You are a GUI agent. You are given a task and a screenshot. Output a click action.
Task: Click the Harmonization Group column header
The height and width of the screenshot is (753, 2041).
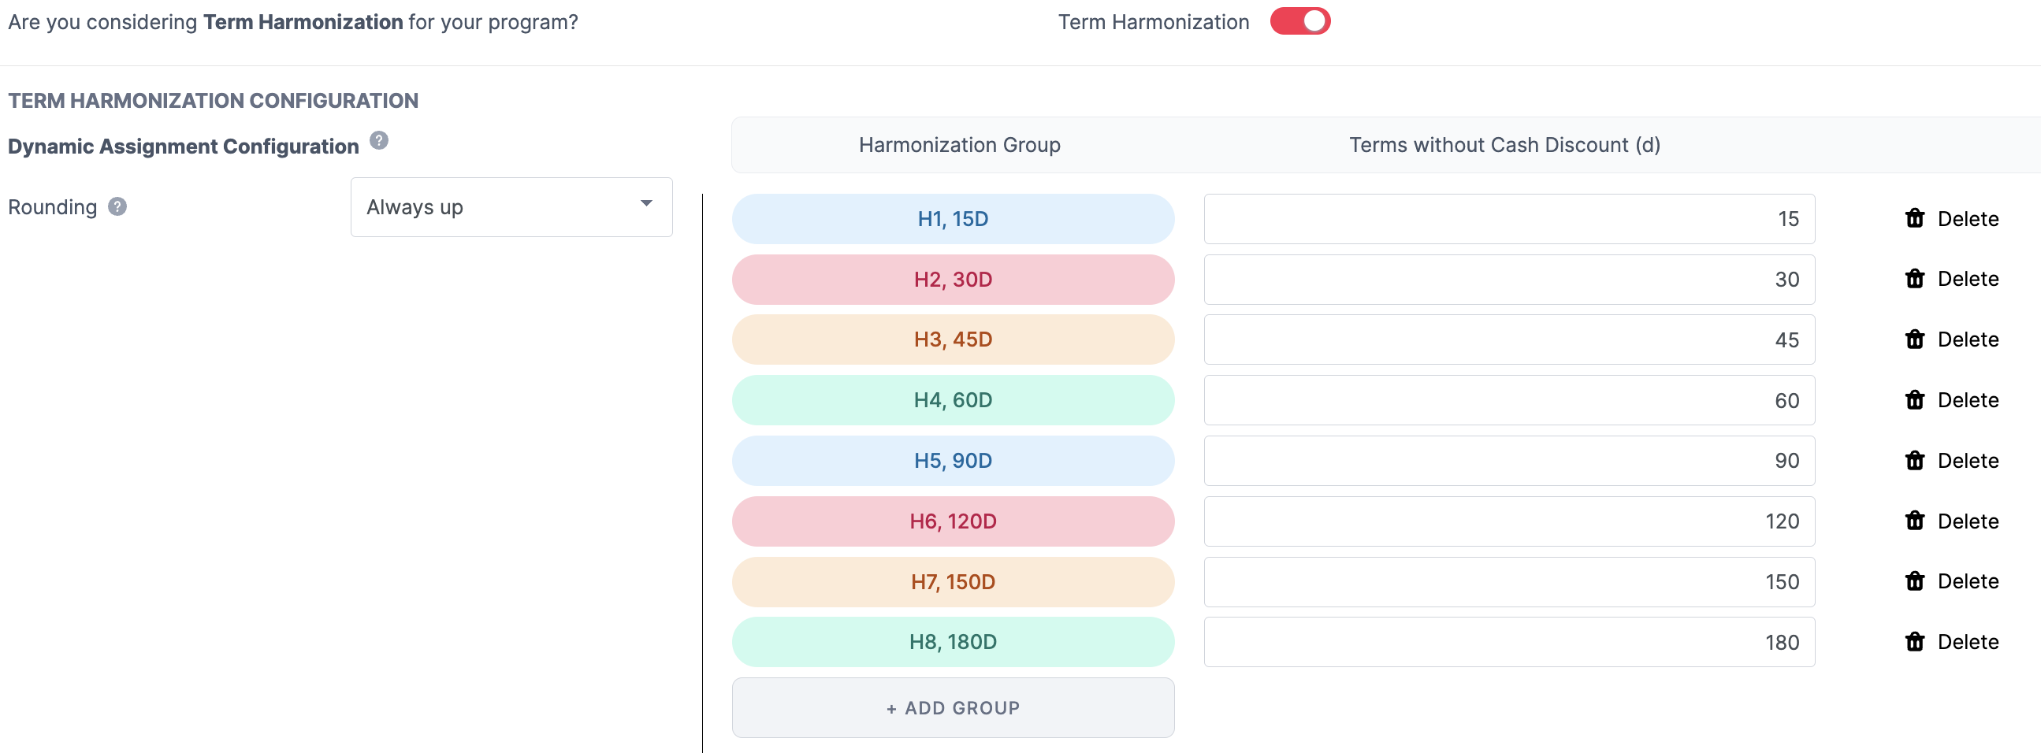pyautogui.click(x=959, y=145)
